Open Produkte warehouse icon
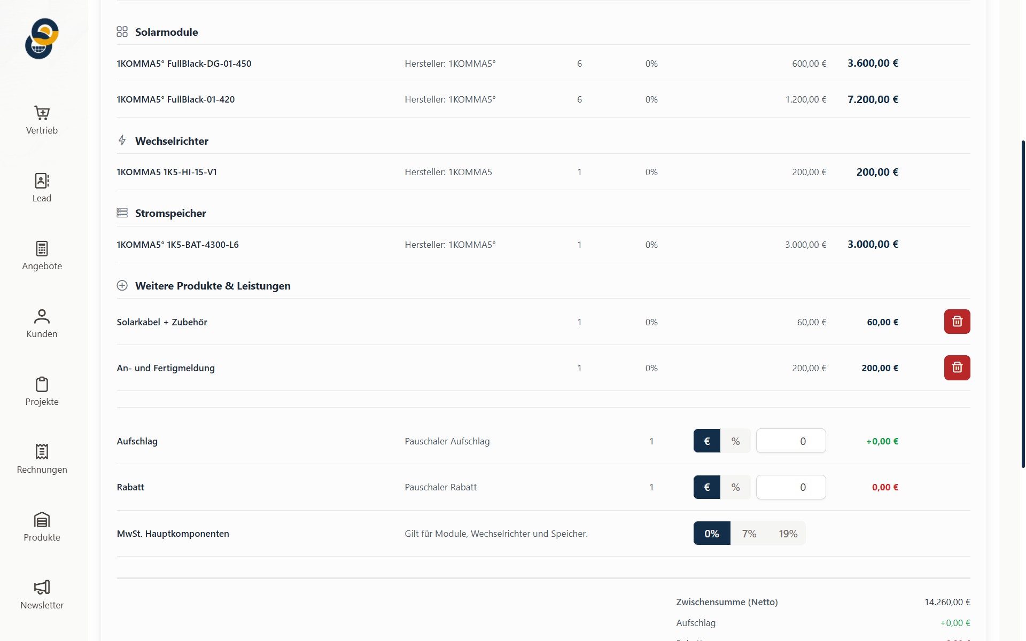1026x641 pixels. coord(42,520)
